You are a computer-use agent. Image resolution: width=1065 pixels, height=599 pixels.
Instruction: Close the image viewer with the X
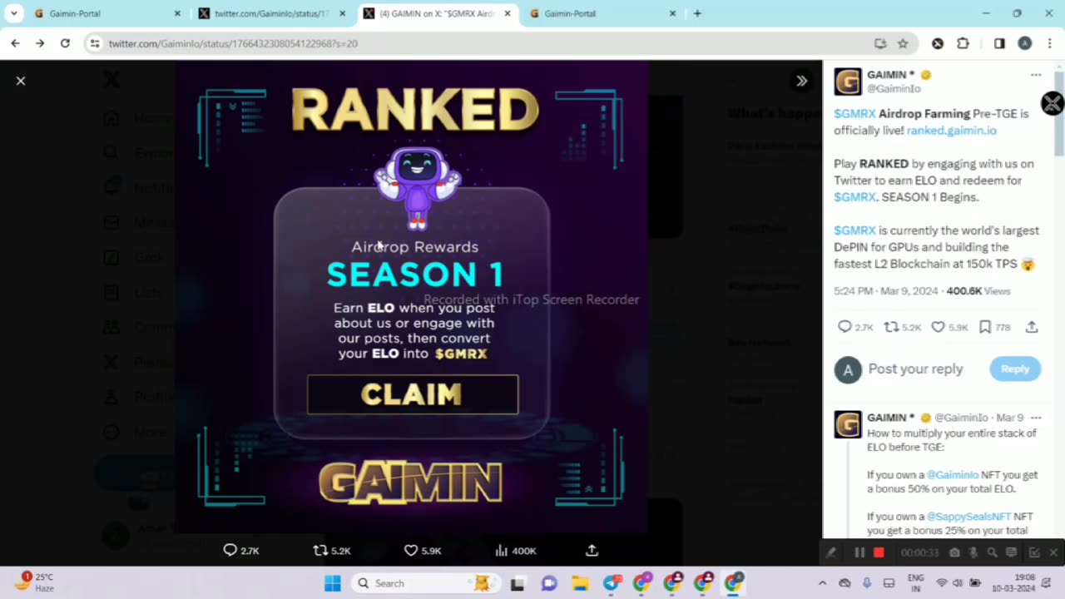pyautogui.click(x=21, y=81)
